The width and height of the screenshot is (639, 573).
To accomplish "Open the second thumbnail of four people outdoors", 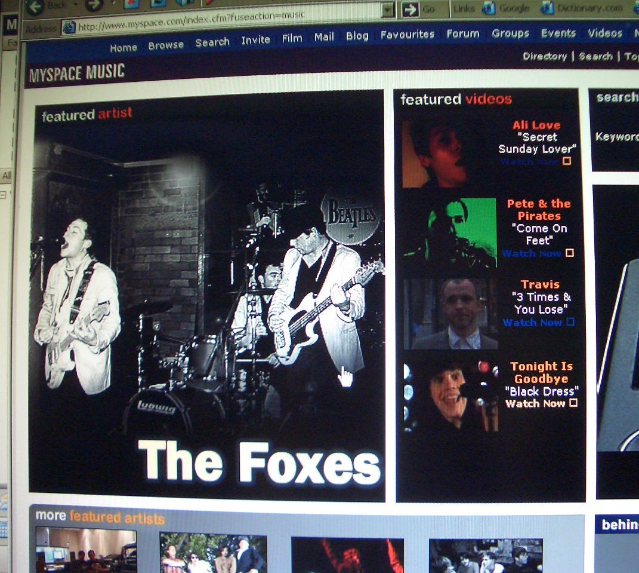I will click(213, 553).
